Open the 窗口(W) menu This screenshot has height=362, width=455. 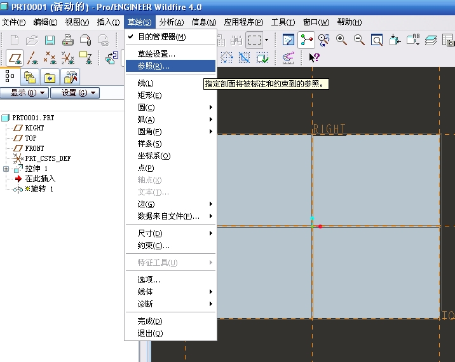316,22
